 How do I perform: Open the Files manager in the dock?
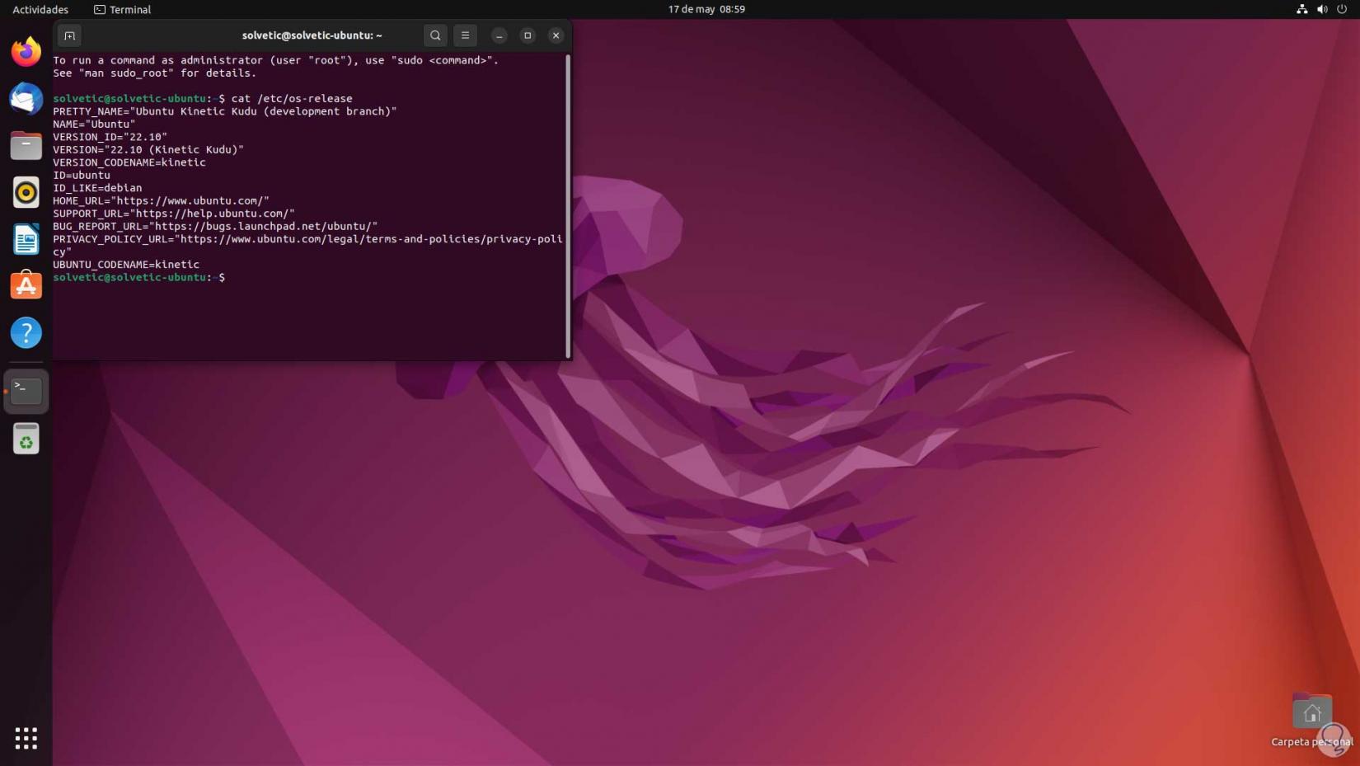(x=26, y=146)
